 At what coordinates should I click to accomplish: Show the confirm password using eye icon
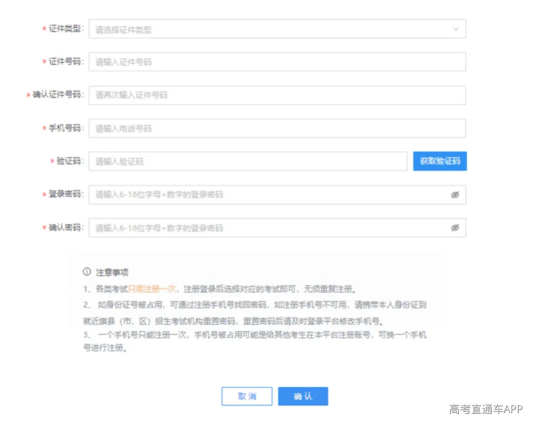455,227
